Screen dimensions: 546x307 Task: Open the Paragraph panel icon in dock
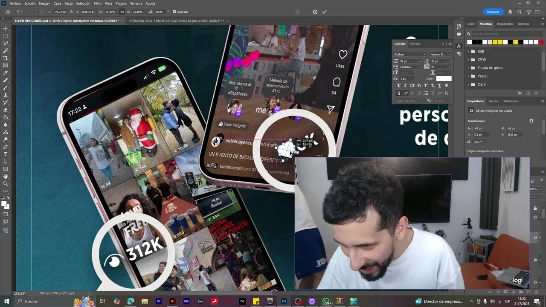pyautogui.click(x=459, y=54)
